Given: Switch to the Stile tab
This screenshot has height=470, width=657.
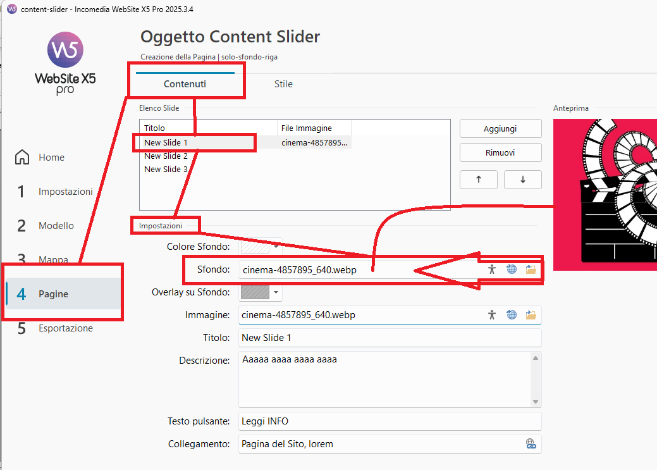Looking at the screenshot, I should pos(283,84).
